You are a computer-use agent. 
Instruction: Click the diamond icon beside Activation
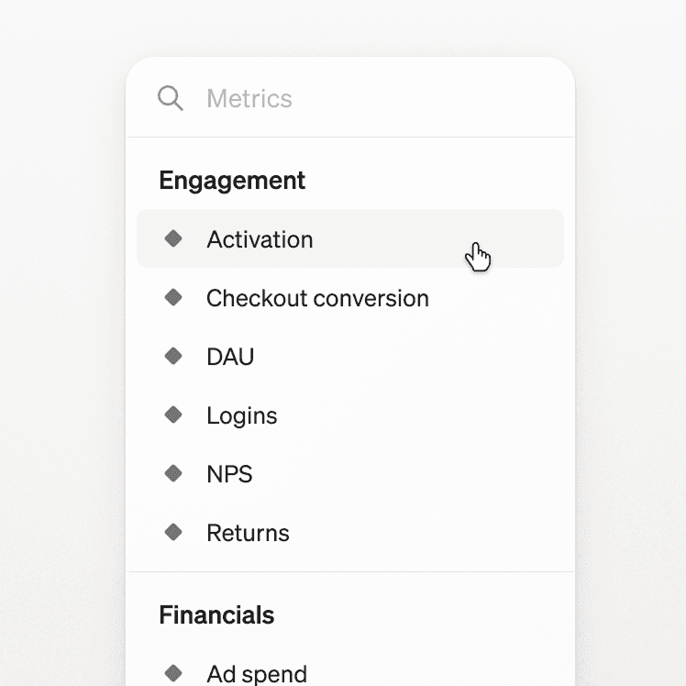173,239
